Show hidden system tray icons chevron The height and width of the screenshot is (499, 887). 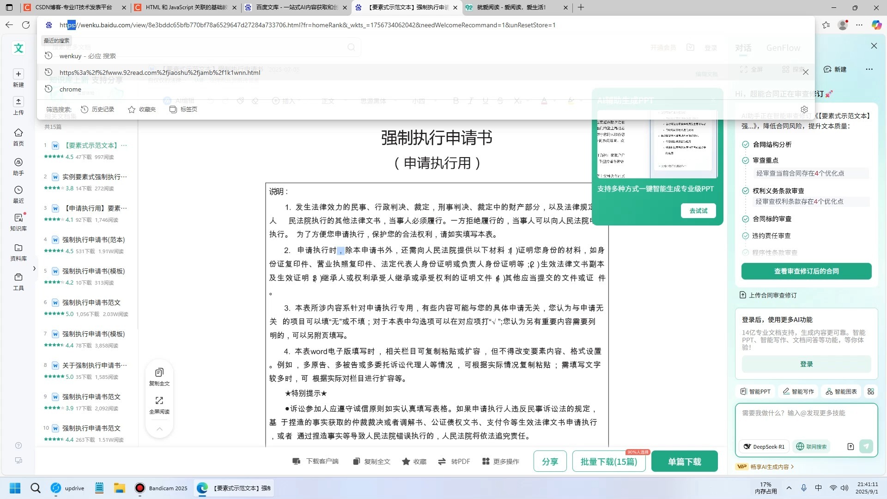[789, 488]
